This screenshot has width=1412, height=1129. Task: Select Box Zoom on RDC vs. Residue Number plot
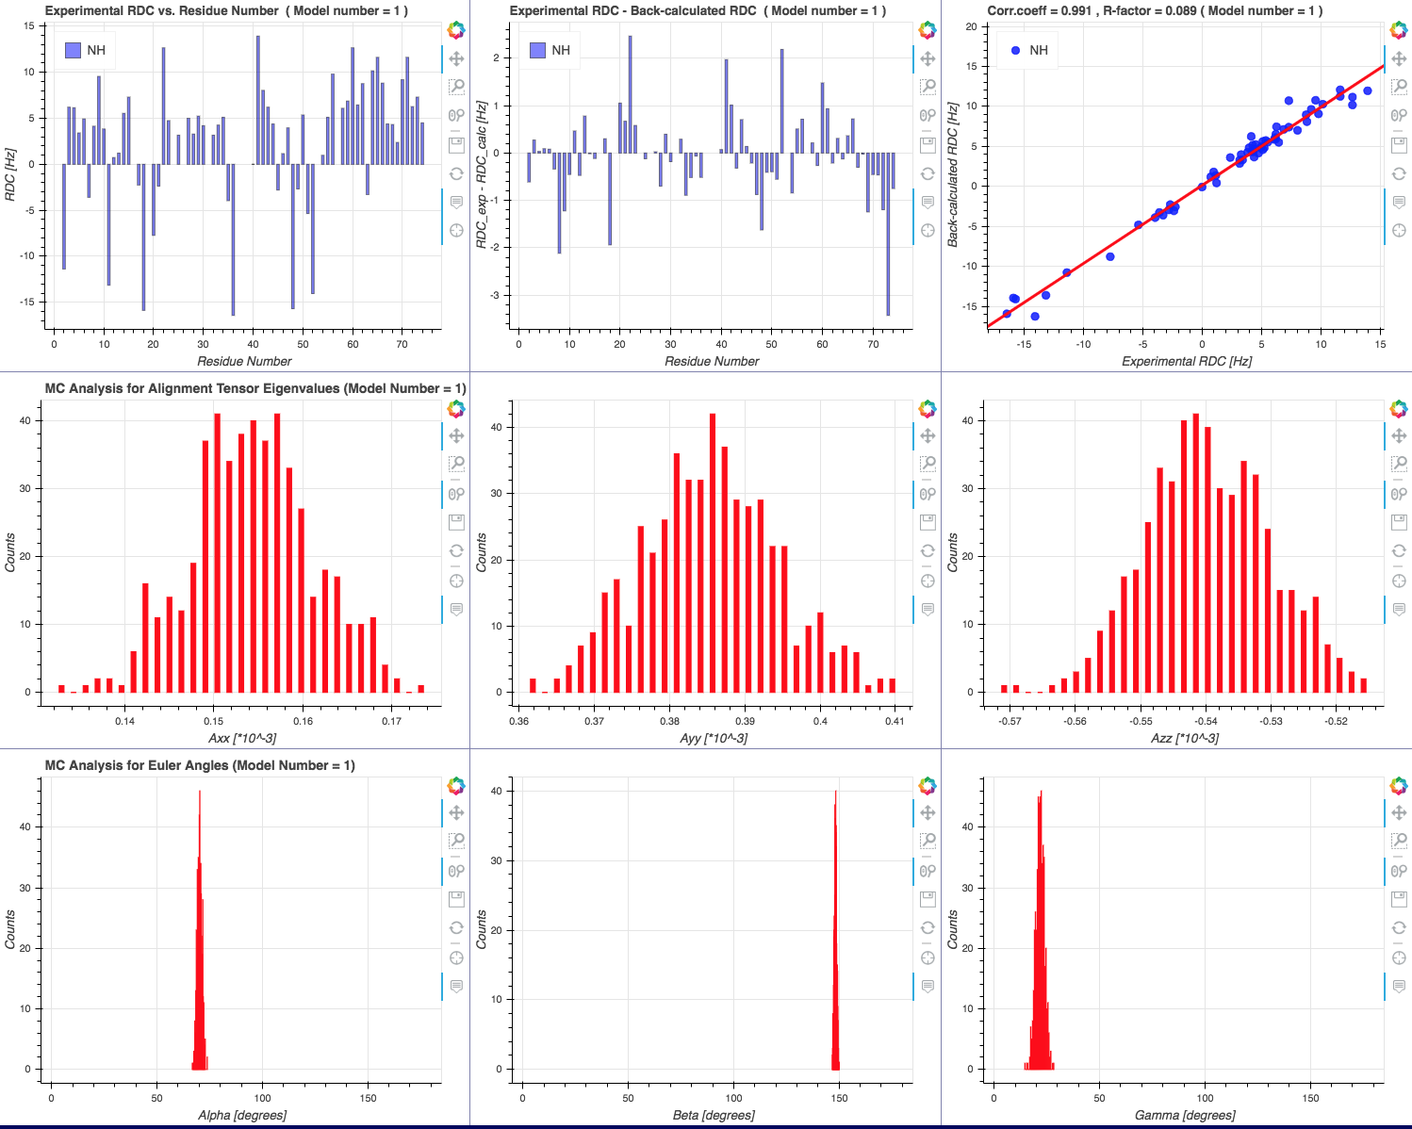(456, 87)
